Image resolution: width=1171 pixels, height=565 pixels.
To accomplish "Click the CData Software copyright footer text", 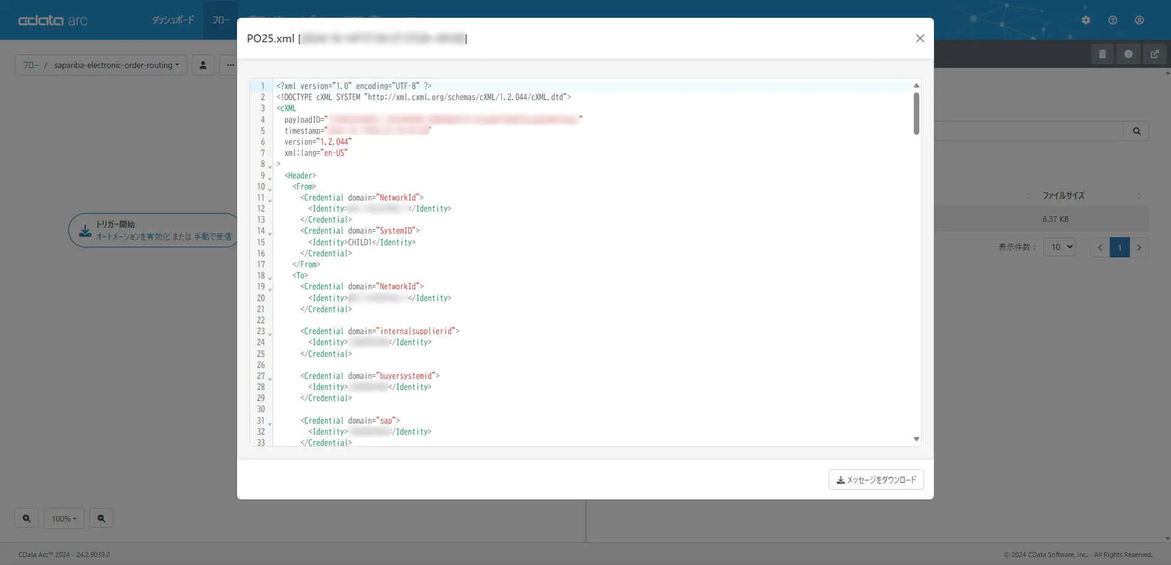I will pyautogui.click(x=1078, y=555).
